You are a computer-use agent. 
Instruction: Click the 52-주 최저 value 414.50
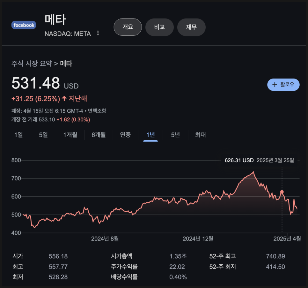(x=275, y=267)
